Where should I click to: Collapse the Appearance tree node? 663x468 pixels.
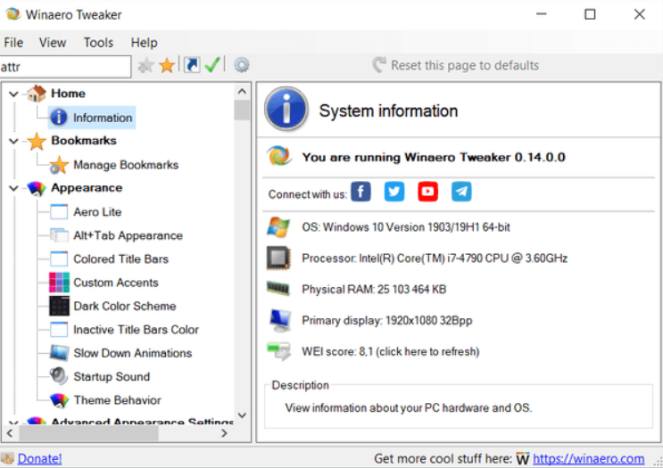[13, 188]
